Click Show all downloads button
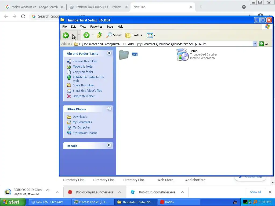Image resolution: width=275 pixels, height=206 pixels. coord(255,192)
